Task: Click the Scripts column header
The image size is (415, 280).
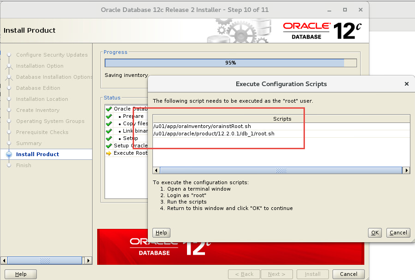Action: coord(281,119)
